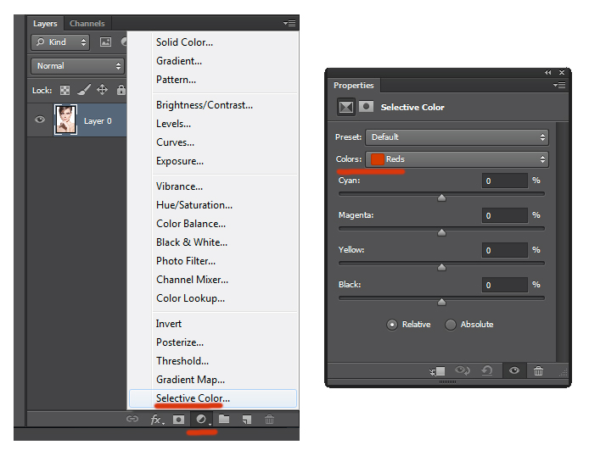Click the clip to layer icon in Properties
The image size is (589, 456).
(x=438, y=371)
